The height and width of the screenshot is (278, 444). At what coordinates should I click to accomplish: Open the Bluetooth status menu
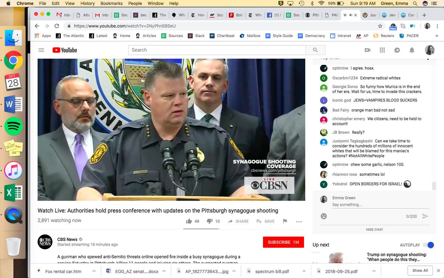pos(312,3)
